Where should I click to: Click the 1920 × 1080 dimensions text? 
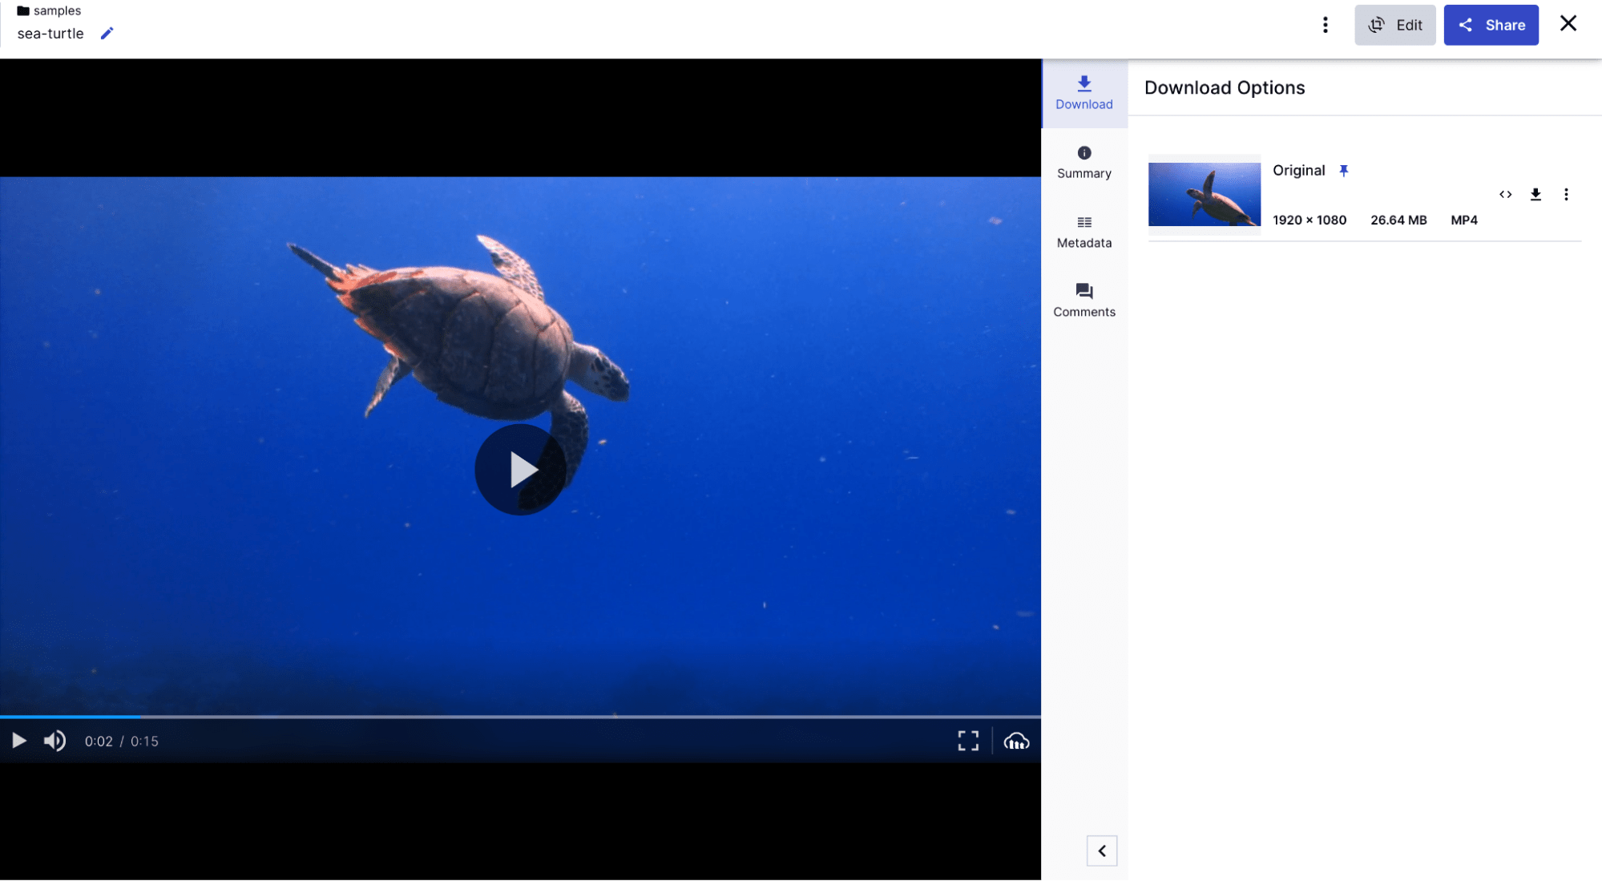tap(1309, 220)
